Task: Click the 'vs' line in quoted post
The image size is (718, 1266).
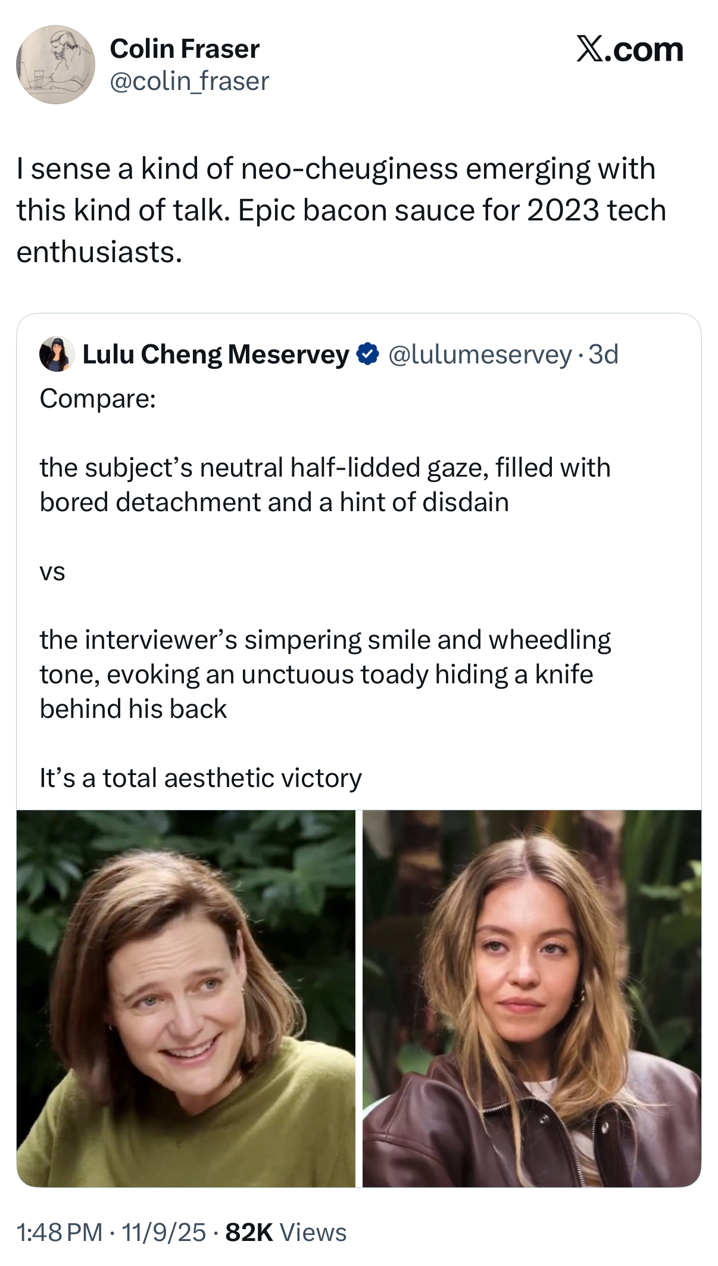Action: [52, 571]
